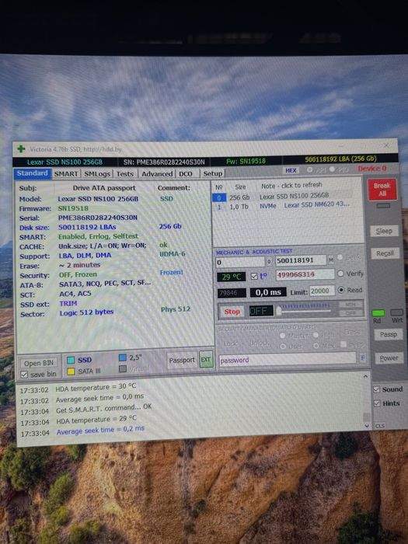408x544 pixels.
Task: Click the Passp button
Action: click(x=388, y=334)
